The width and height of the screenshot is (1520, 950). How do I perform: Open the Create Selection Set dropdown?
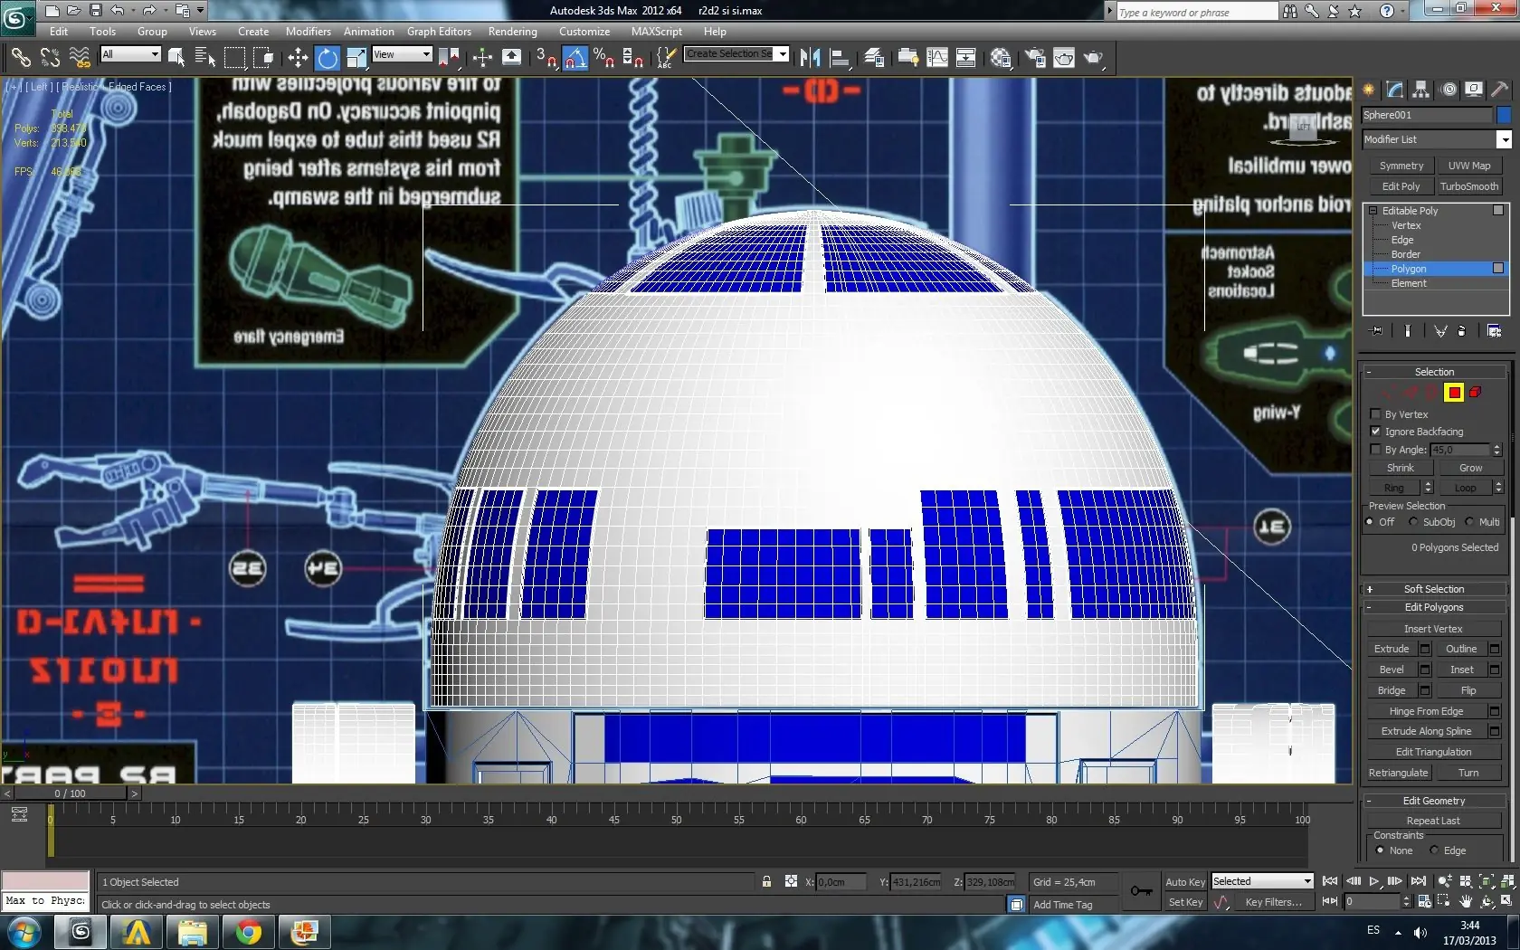click(x=736, y=54)
